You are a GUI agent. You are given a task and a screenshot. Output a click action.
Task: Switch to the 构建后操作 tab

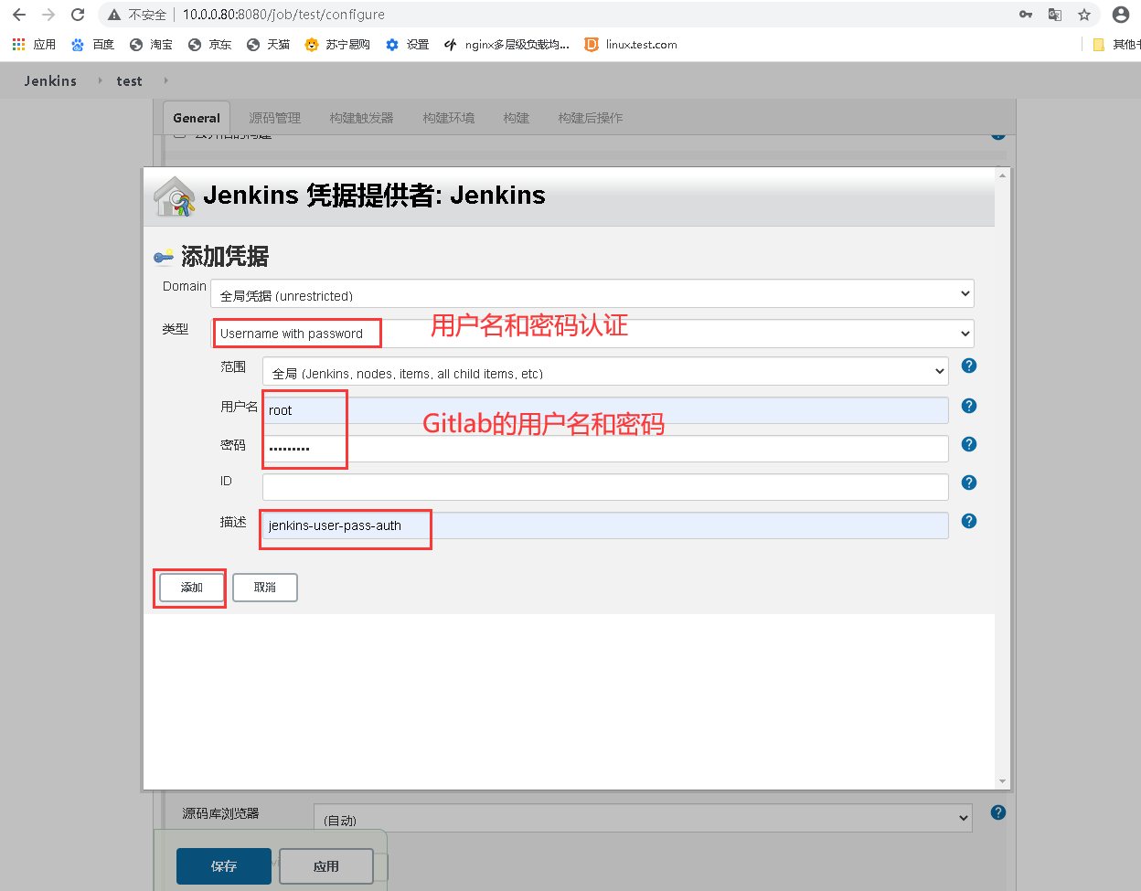click(x=590, y=118)
